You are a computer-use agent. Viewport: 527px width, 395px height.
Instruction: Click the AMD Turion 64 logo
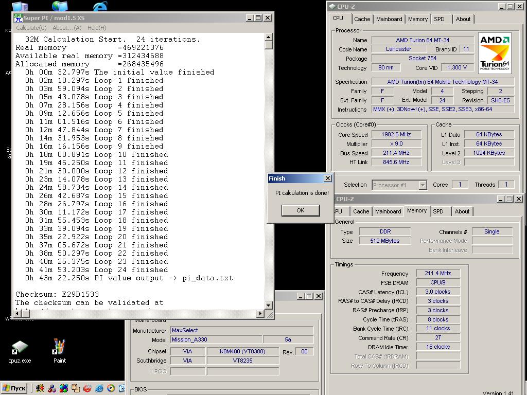point(495,53)
